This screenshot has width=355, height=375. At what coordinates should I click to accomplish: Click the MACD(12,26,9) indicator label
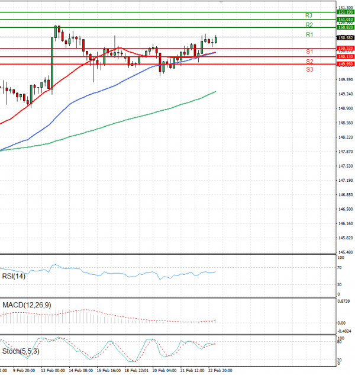pos(27,305)
